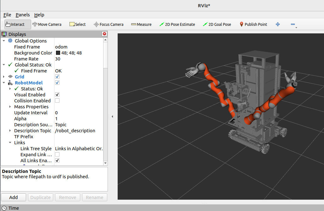
Task: Select the Interact tool
Action: point(18,25)
